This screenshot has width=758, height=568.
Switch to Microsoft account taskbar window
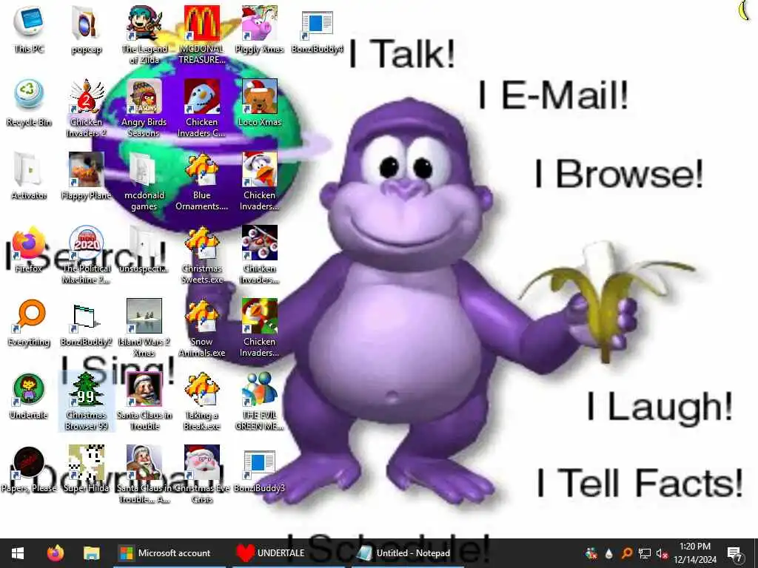[170, 553]
